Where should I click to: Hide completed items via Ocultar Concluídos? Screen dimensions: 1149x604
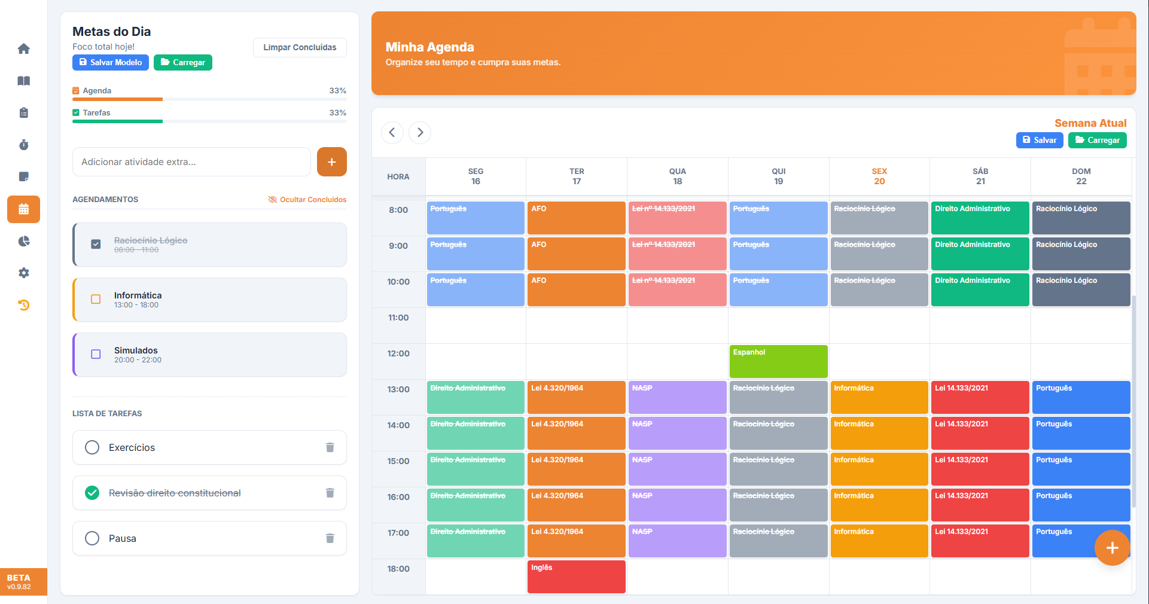click(x=307, y=200)
